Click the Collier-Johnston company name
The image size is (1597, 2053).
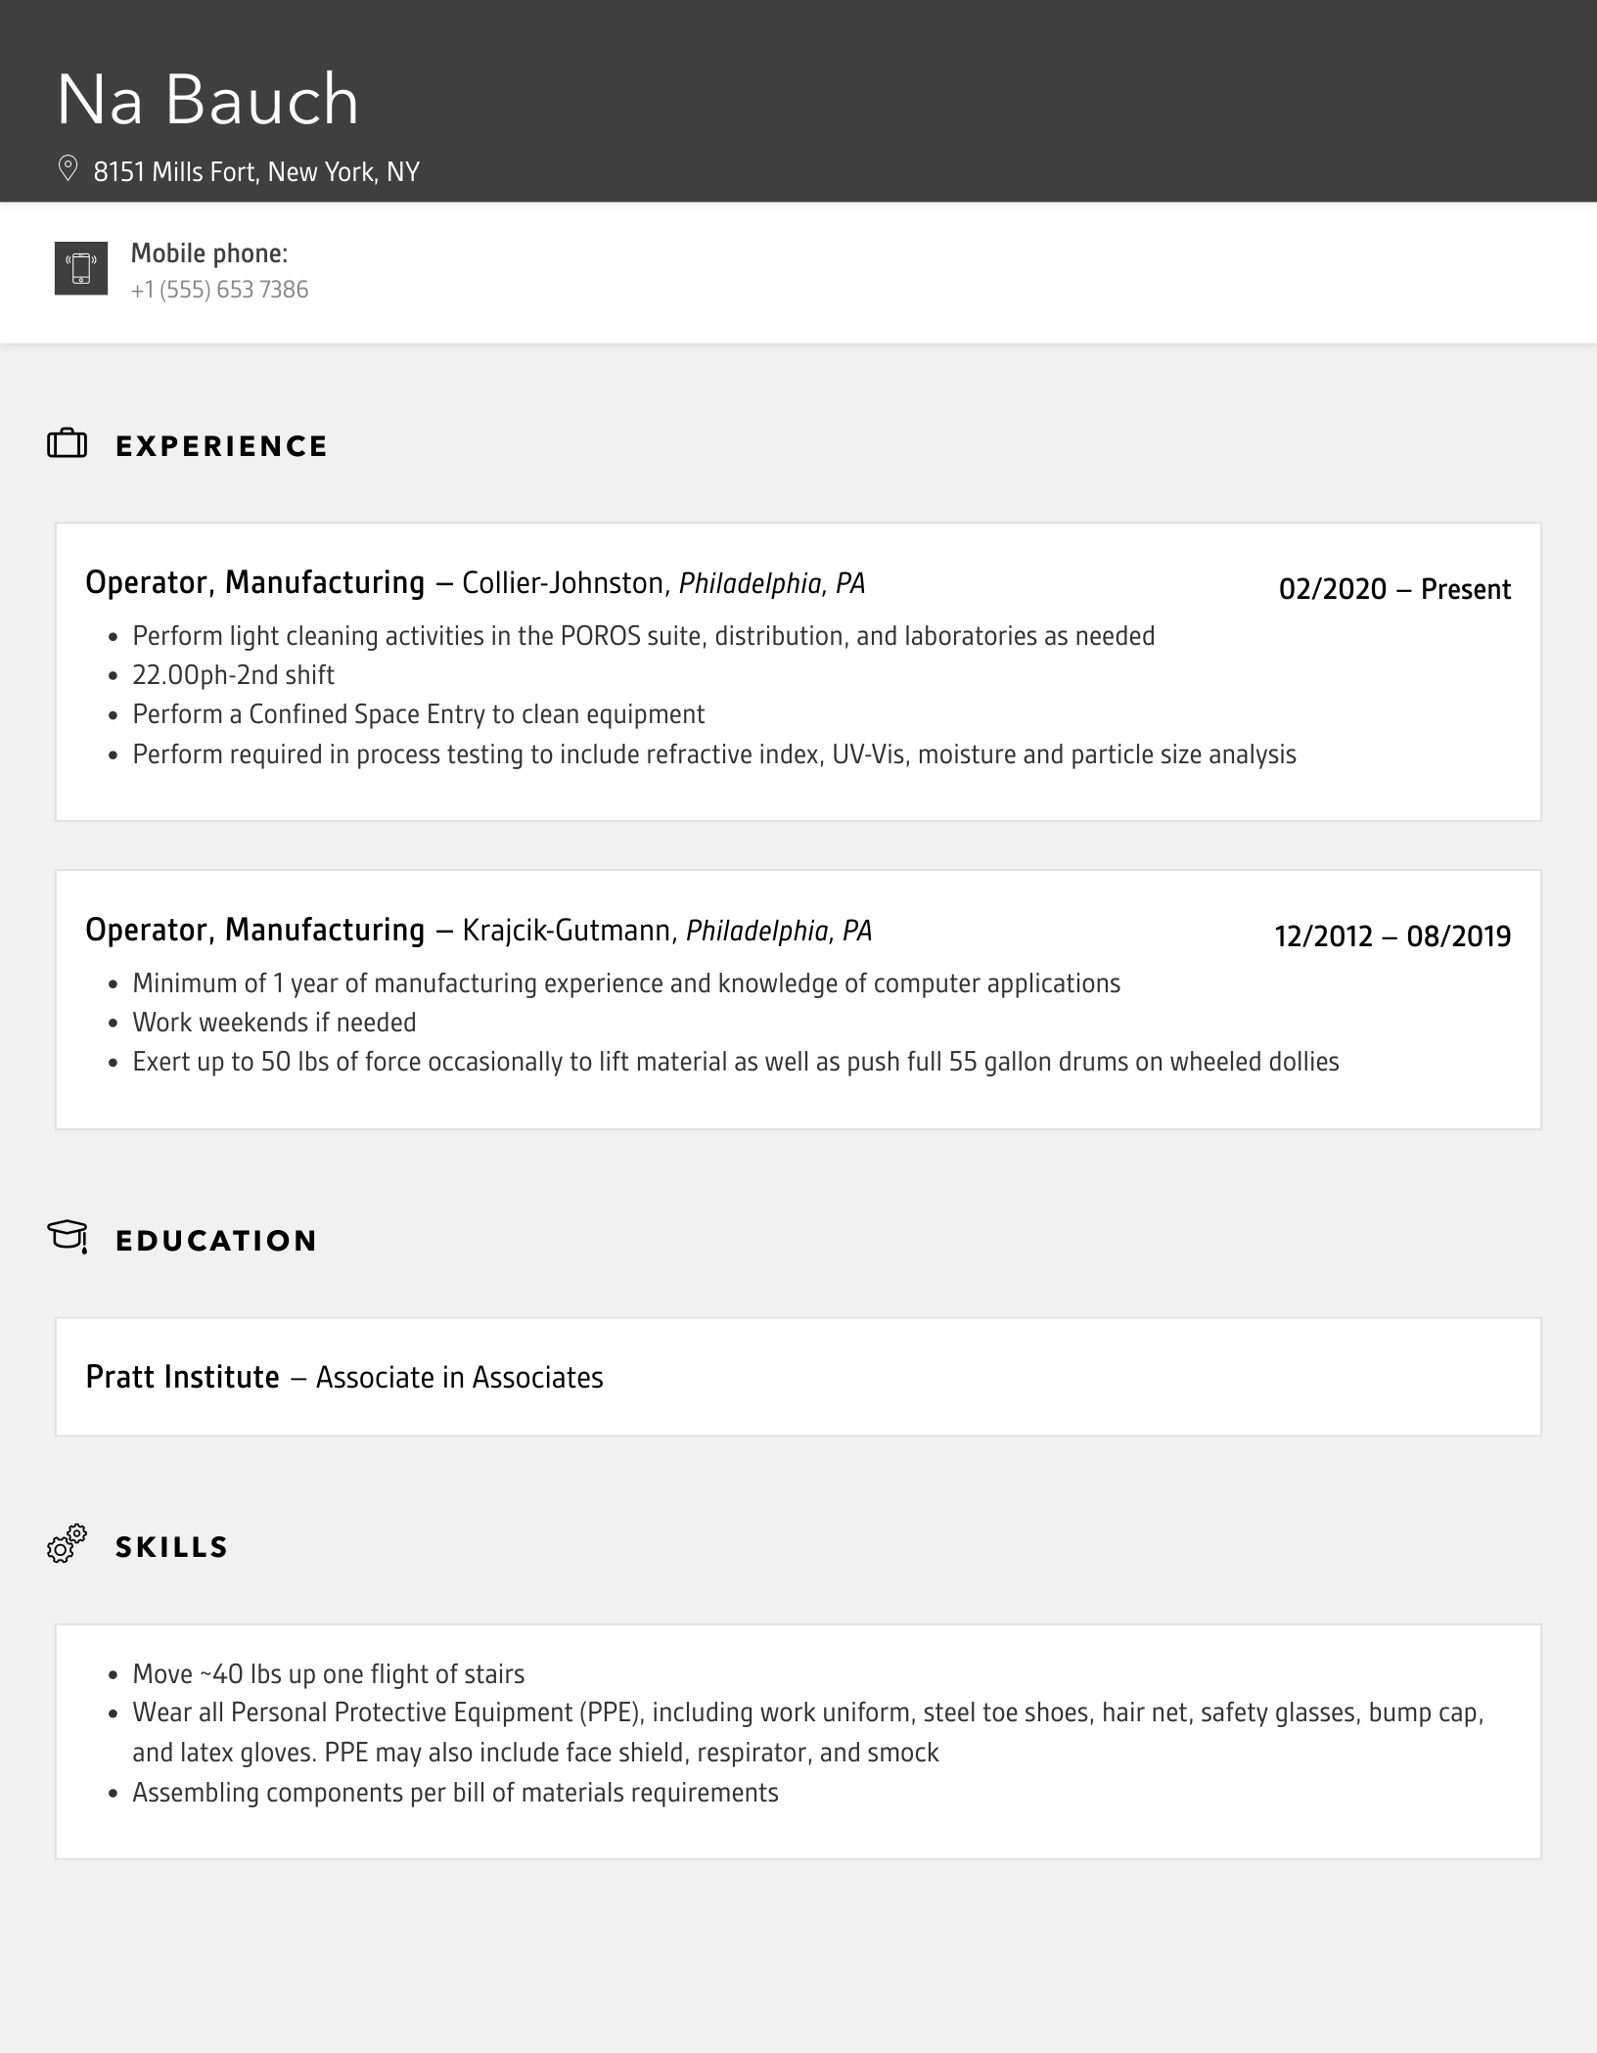tap(563, 583)
